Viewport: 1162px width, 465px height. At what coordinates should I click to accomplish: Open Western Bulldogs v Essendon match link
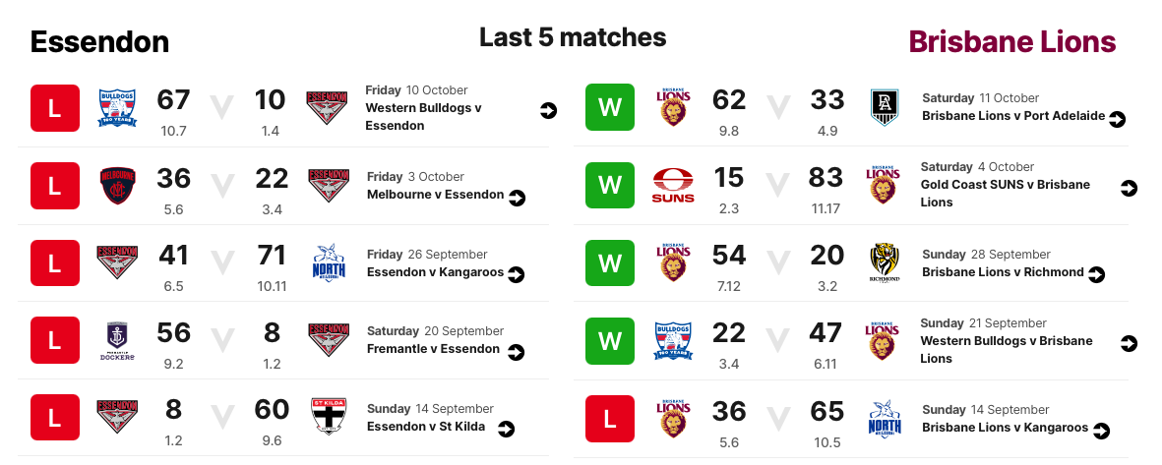(x=422, y=117)
